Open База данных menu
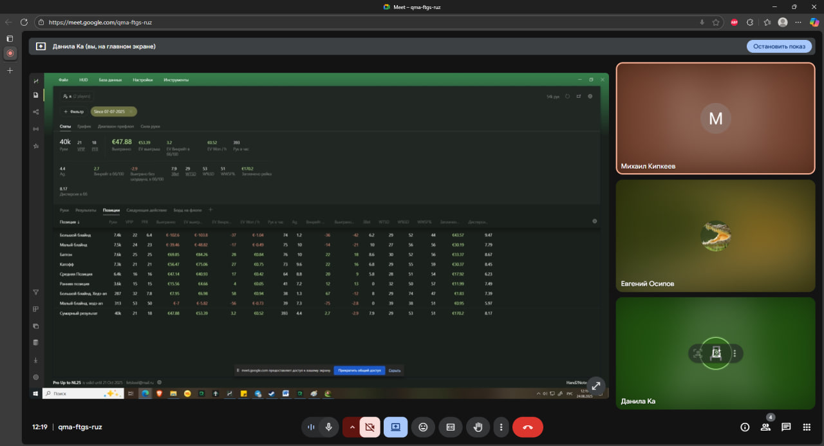The height and width of the screenshot is (446, 824). (x=110, y=80)
